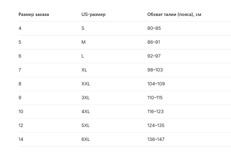This screenshot has height=153, width=231.
Task: Select the US size XXL cell
Action: coord(86,84)
